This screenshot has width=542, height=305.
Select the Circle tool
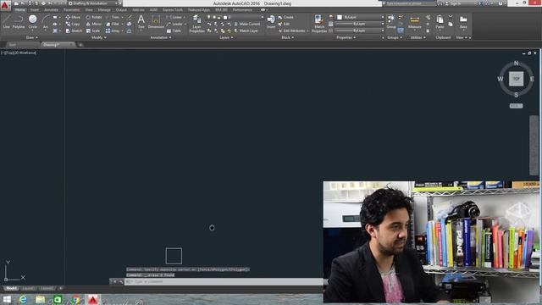pyautogui.click(x=32, y=21)
